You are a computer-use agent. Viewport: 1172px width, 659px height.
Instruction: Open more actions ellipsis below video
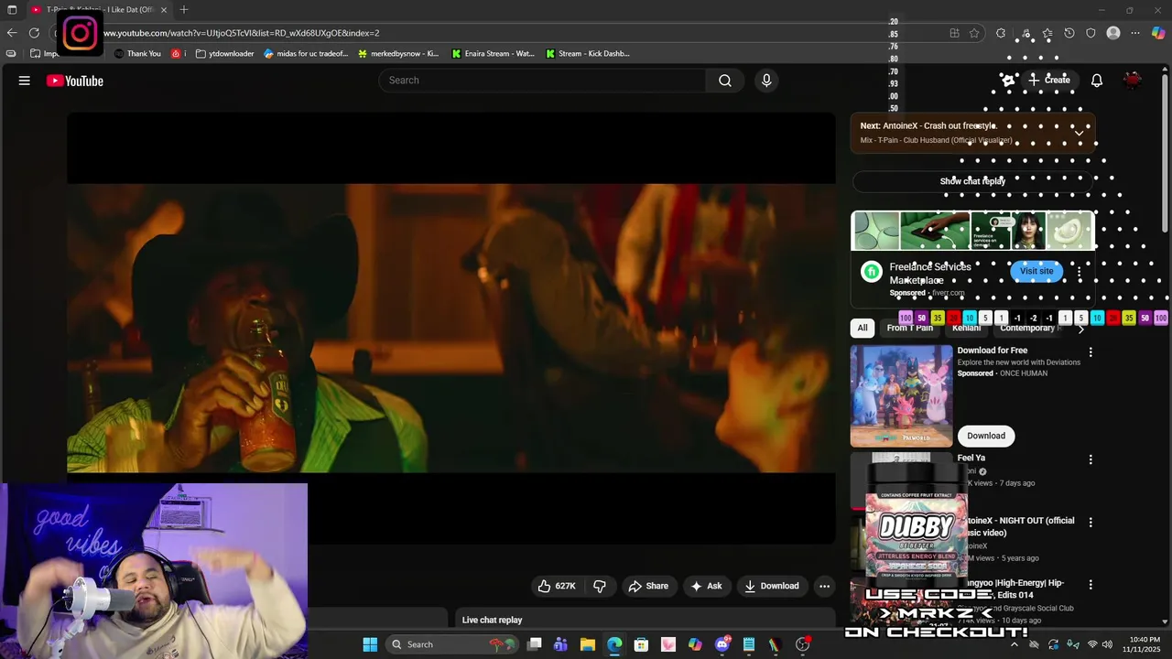click(824, 586)
